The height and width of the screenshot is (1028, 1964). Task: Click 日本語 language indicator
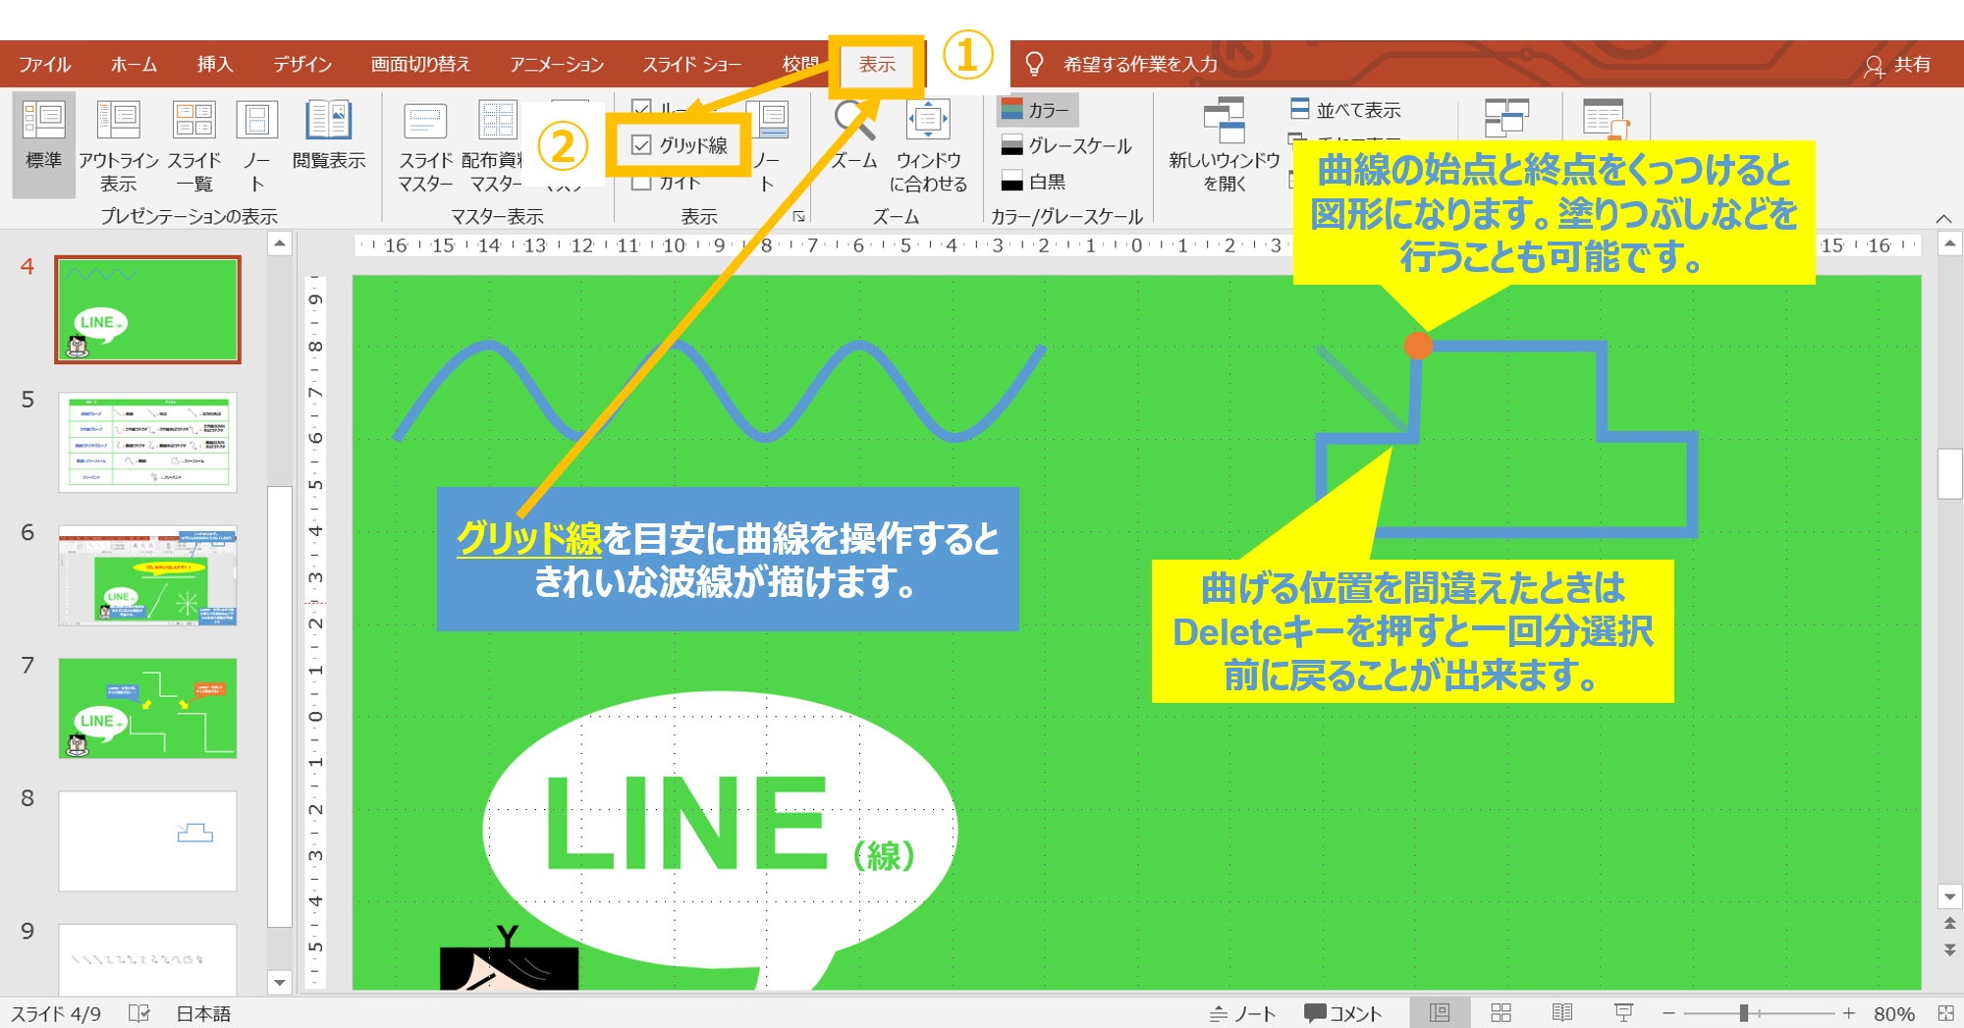[x=203, y=1014]
